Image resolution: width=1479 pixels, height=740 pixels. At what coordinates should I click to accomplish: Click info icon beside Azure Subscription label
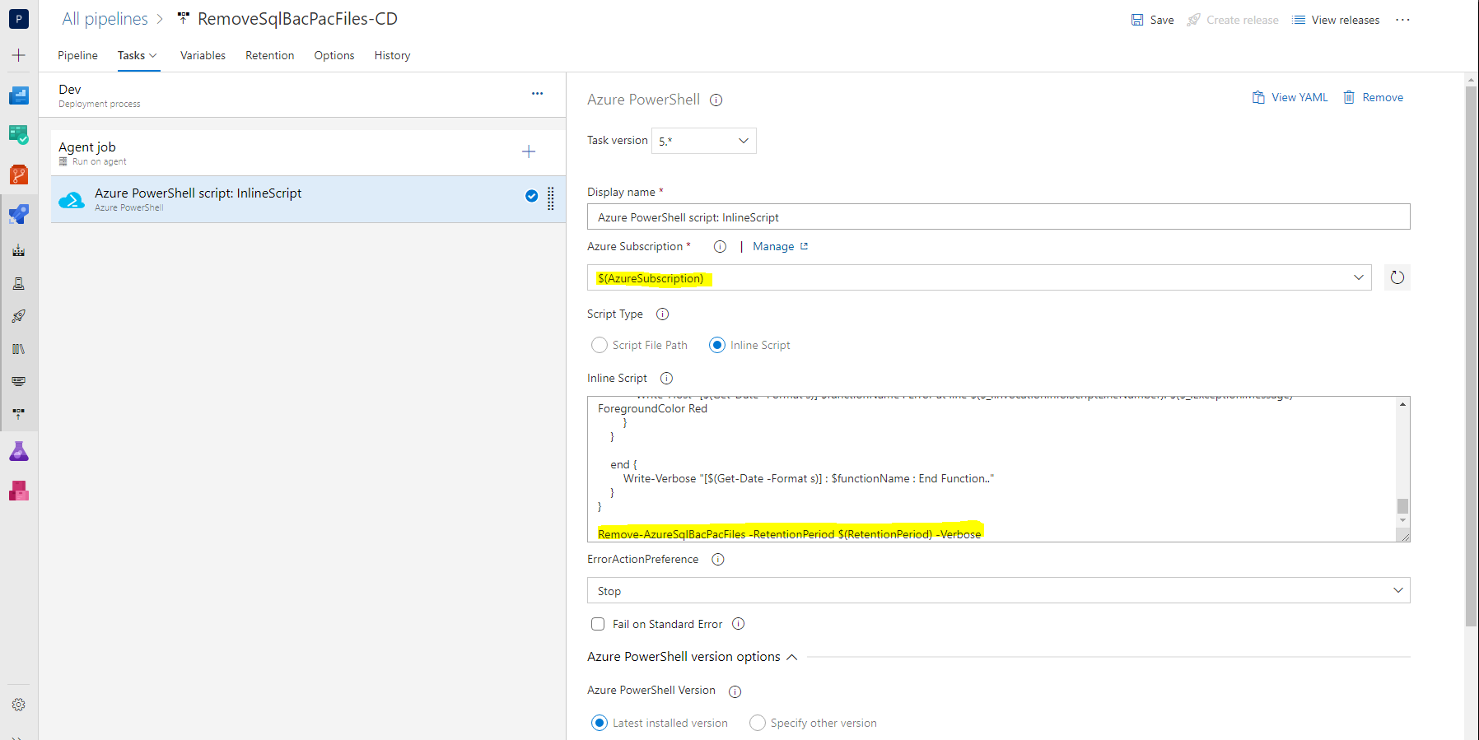pos(720,246)
